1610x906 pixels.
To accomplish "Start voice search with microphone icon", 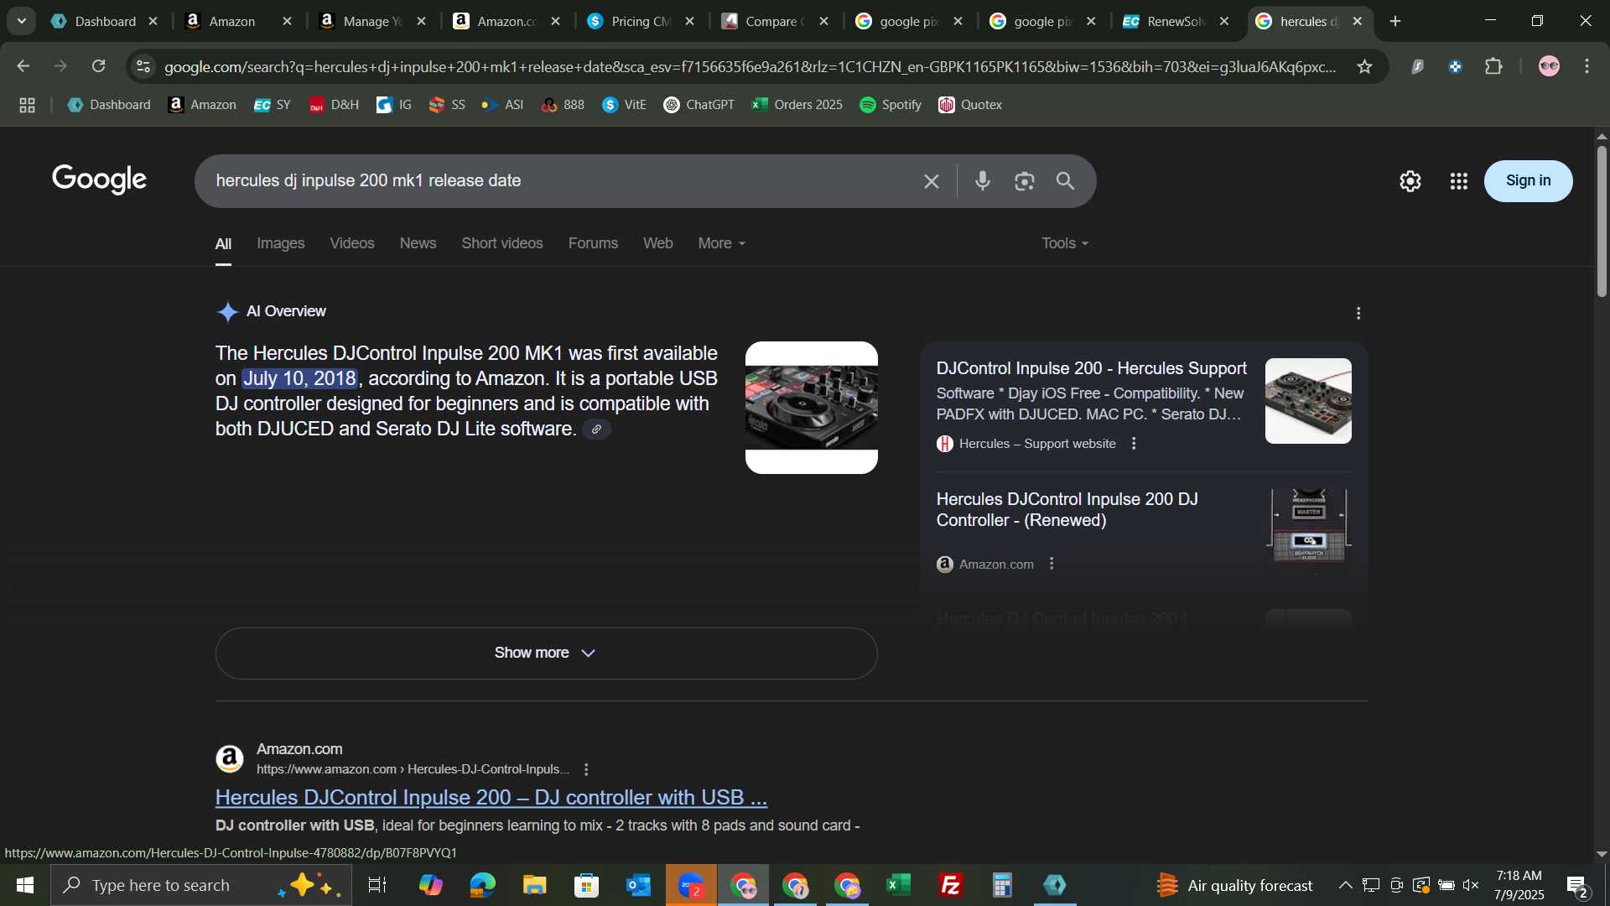I will click(x=983, y=181).
